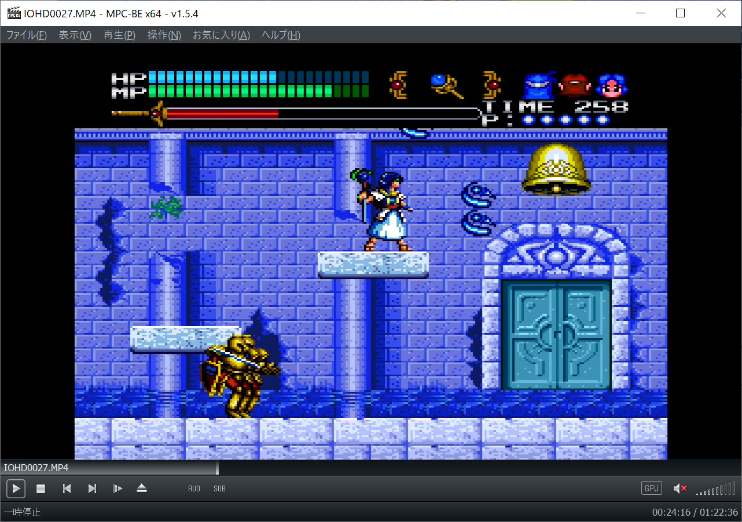Image resolution: width=742 pixels, height=522 pixels.
Task: Click the Play button
Action: 16,488
